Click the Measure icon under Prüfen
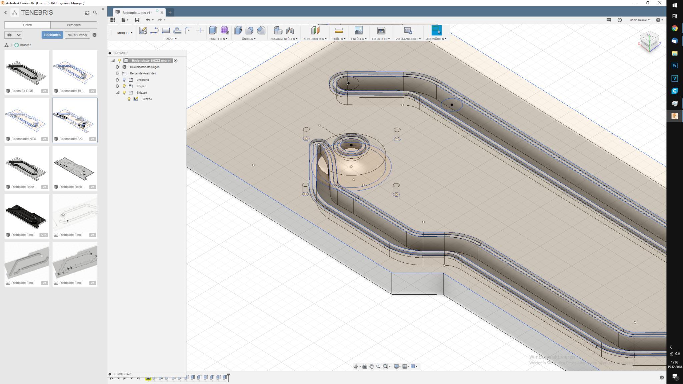683x384 pixels. point(338,31)
